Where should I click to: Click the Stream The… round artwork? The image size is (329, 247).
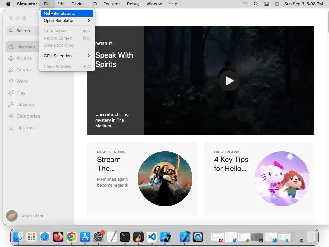point(165,179)
